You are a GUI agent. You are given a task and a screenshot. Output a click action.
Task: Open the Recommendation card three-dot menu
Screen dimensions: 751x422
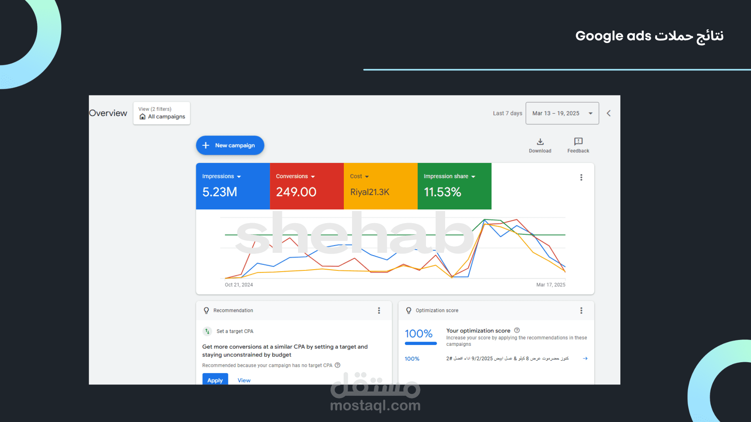click(x=379, y=310)
